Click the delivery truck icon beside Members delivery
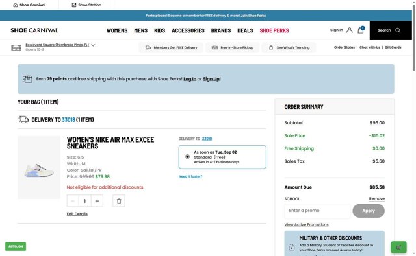This screenshot has width=416, height=256. [x=148, y=47]
